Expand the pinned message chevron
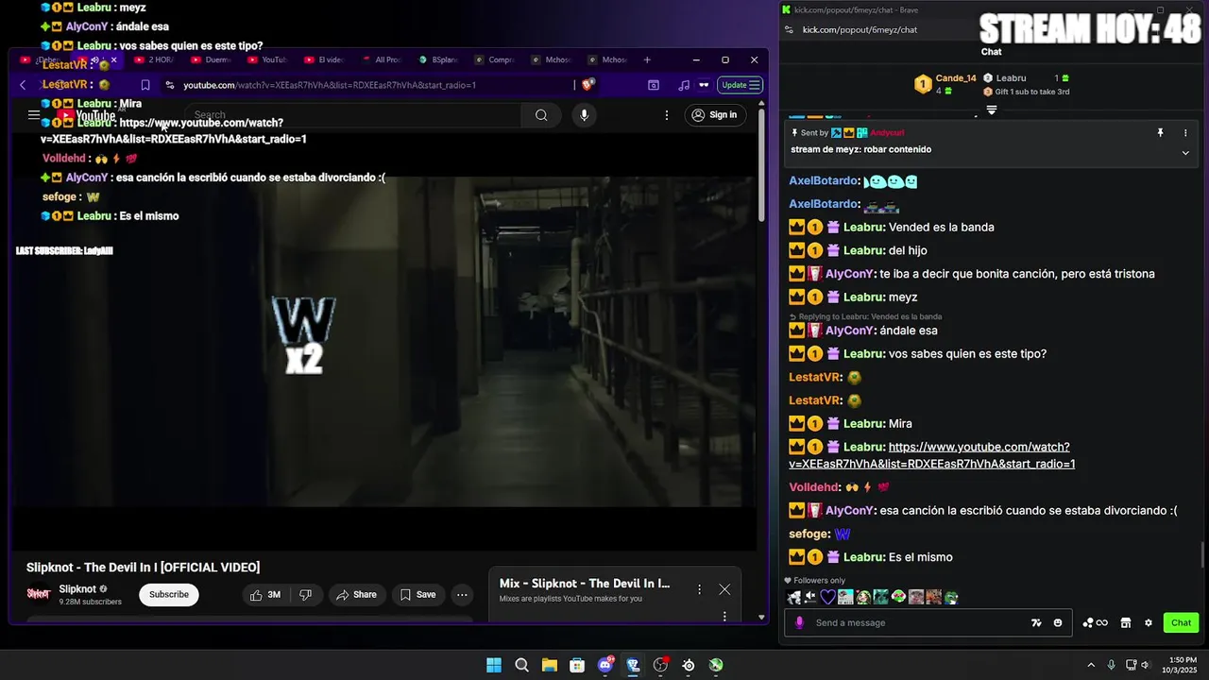 click(1185, 152)
